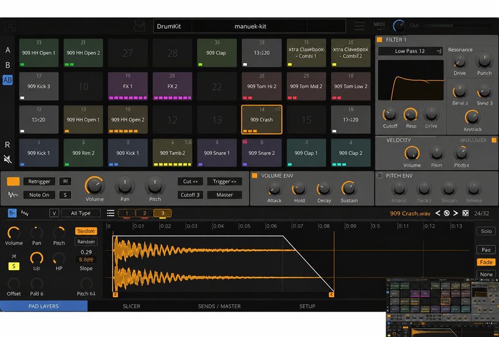499x337 pixels.
Task: Click the random dice icon beside 24/32
Action: [x=465, y=213]
